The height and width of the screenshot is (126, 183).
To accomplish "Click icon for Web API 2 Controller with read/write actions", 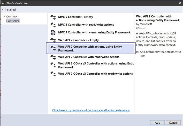I will 53,57.
